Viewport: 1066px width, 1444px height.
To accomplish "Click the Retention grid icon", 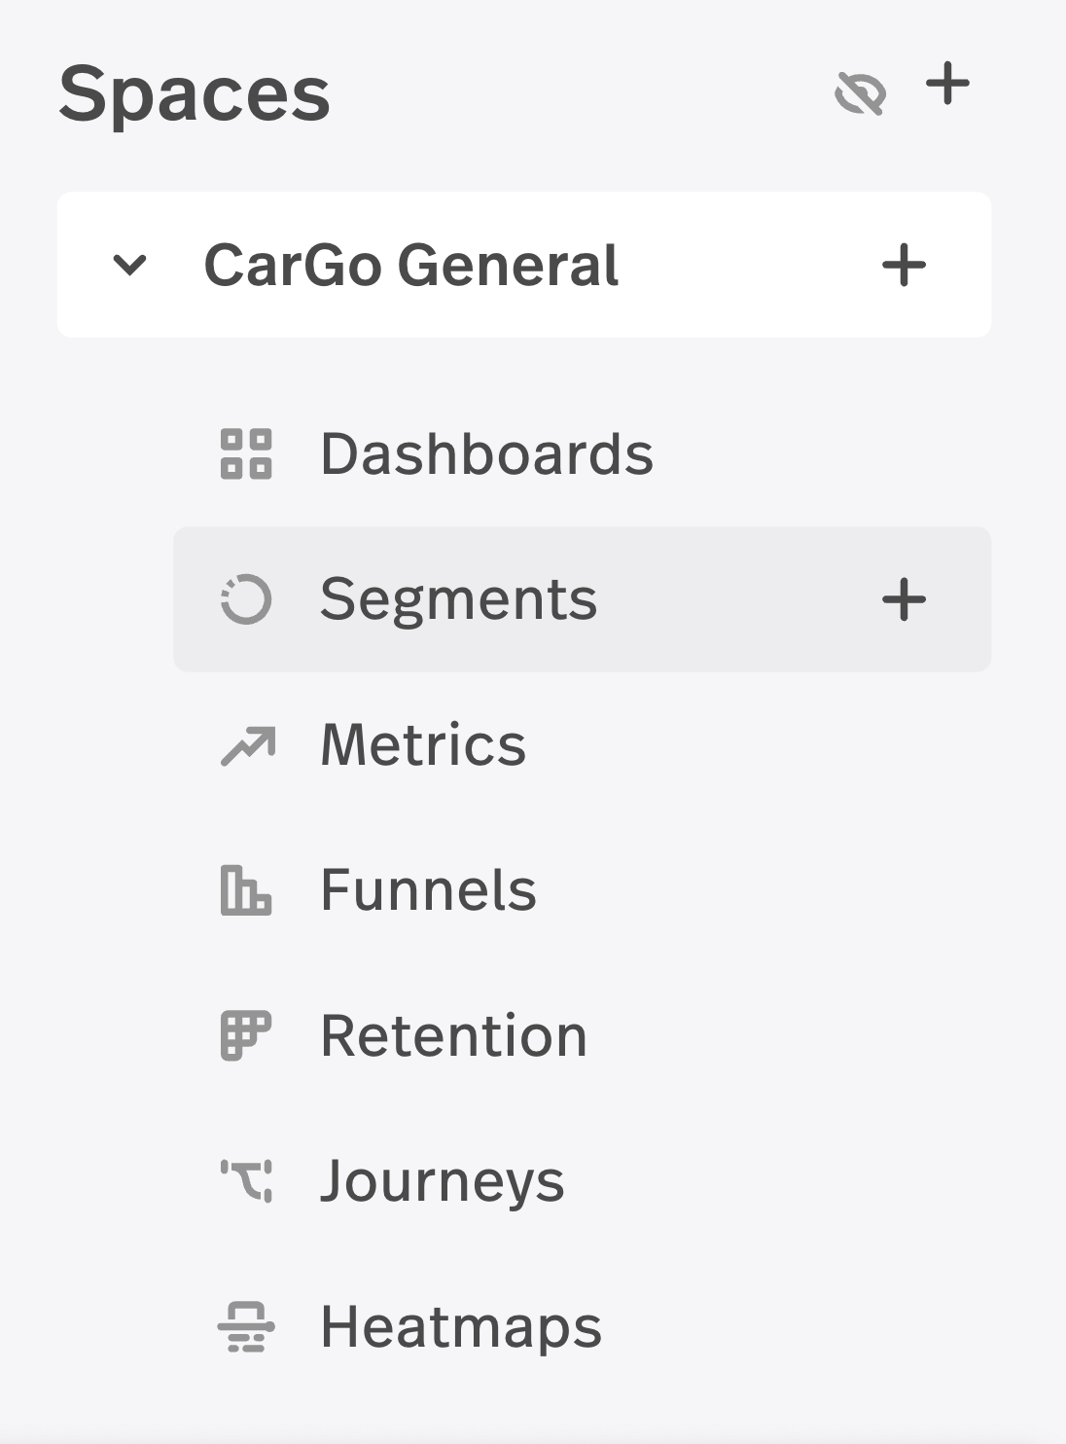I will 246,1035.
